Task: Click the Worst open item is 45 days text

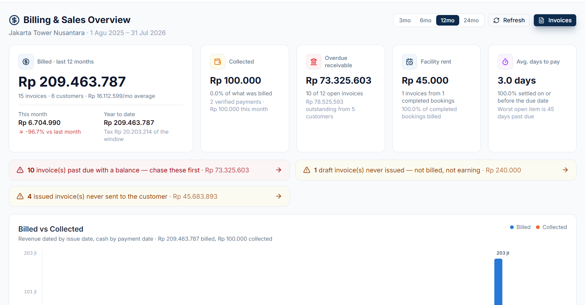Action: coord(526,113)
